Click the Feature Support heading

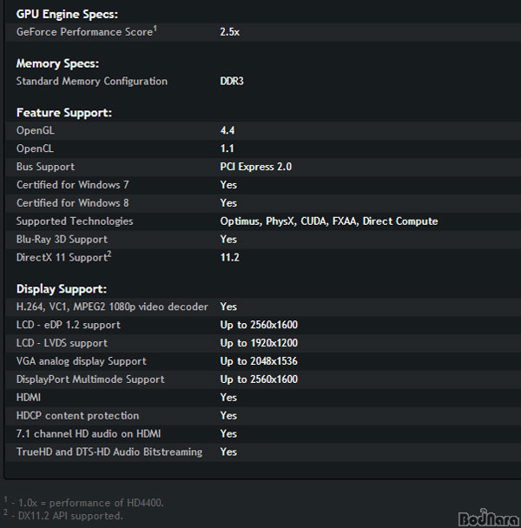(64, 113)
